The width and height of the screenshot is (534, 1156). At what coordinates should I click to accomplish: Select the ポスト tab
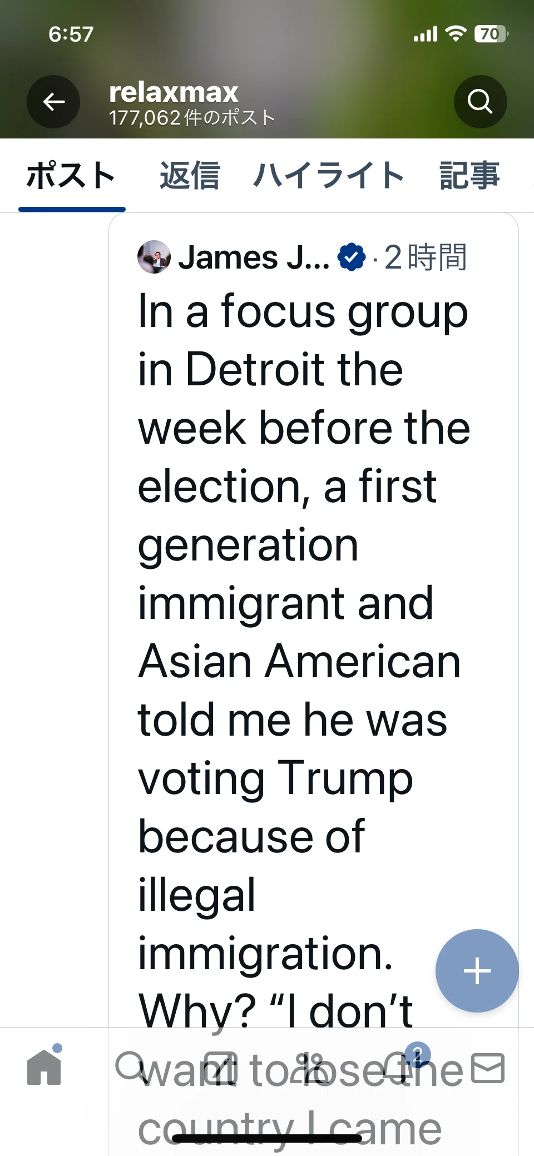[71, 176]
